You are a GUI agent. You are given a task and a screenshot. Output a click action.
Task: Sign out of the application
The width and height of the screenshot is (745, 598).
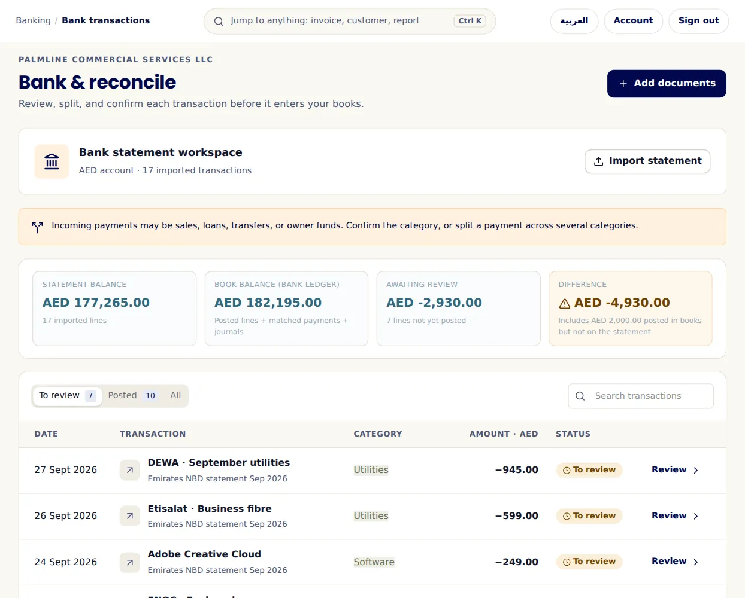698,21
